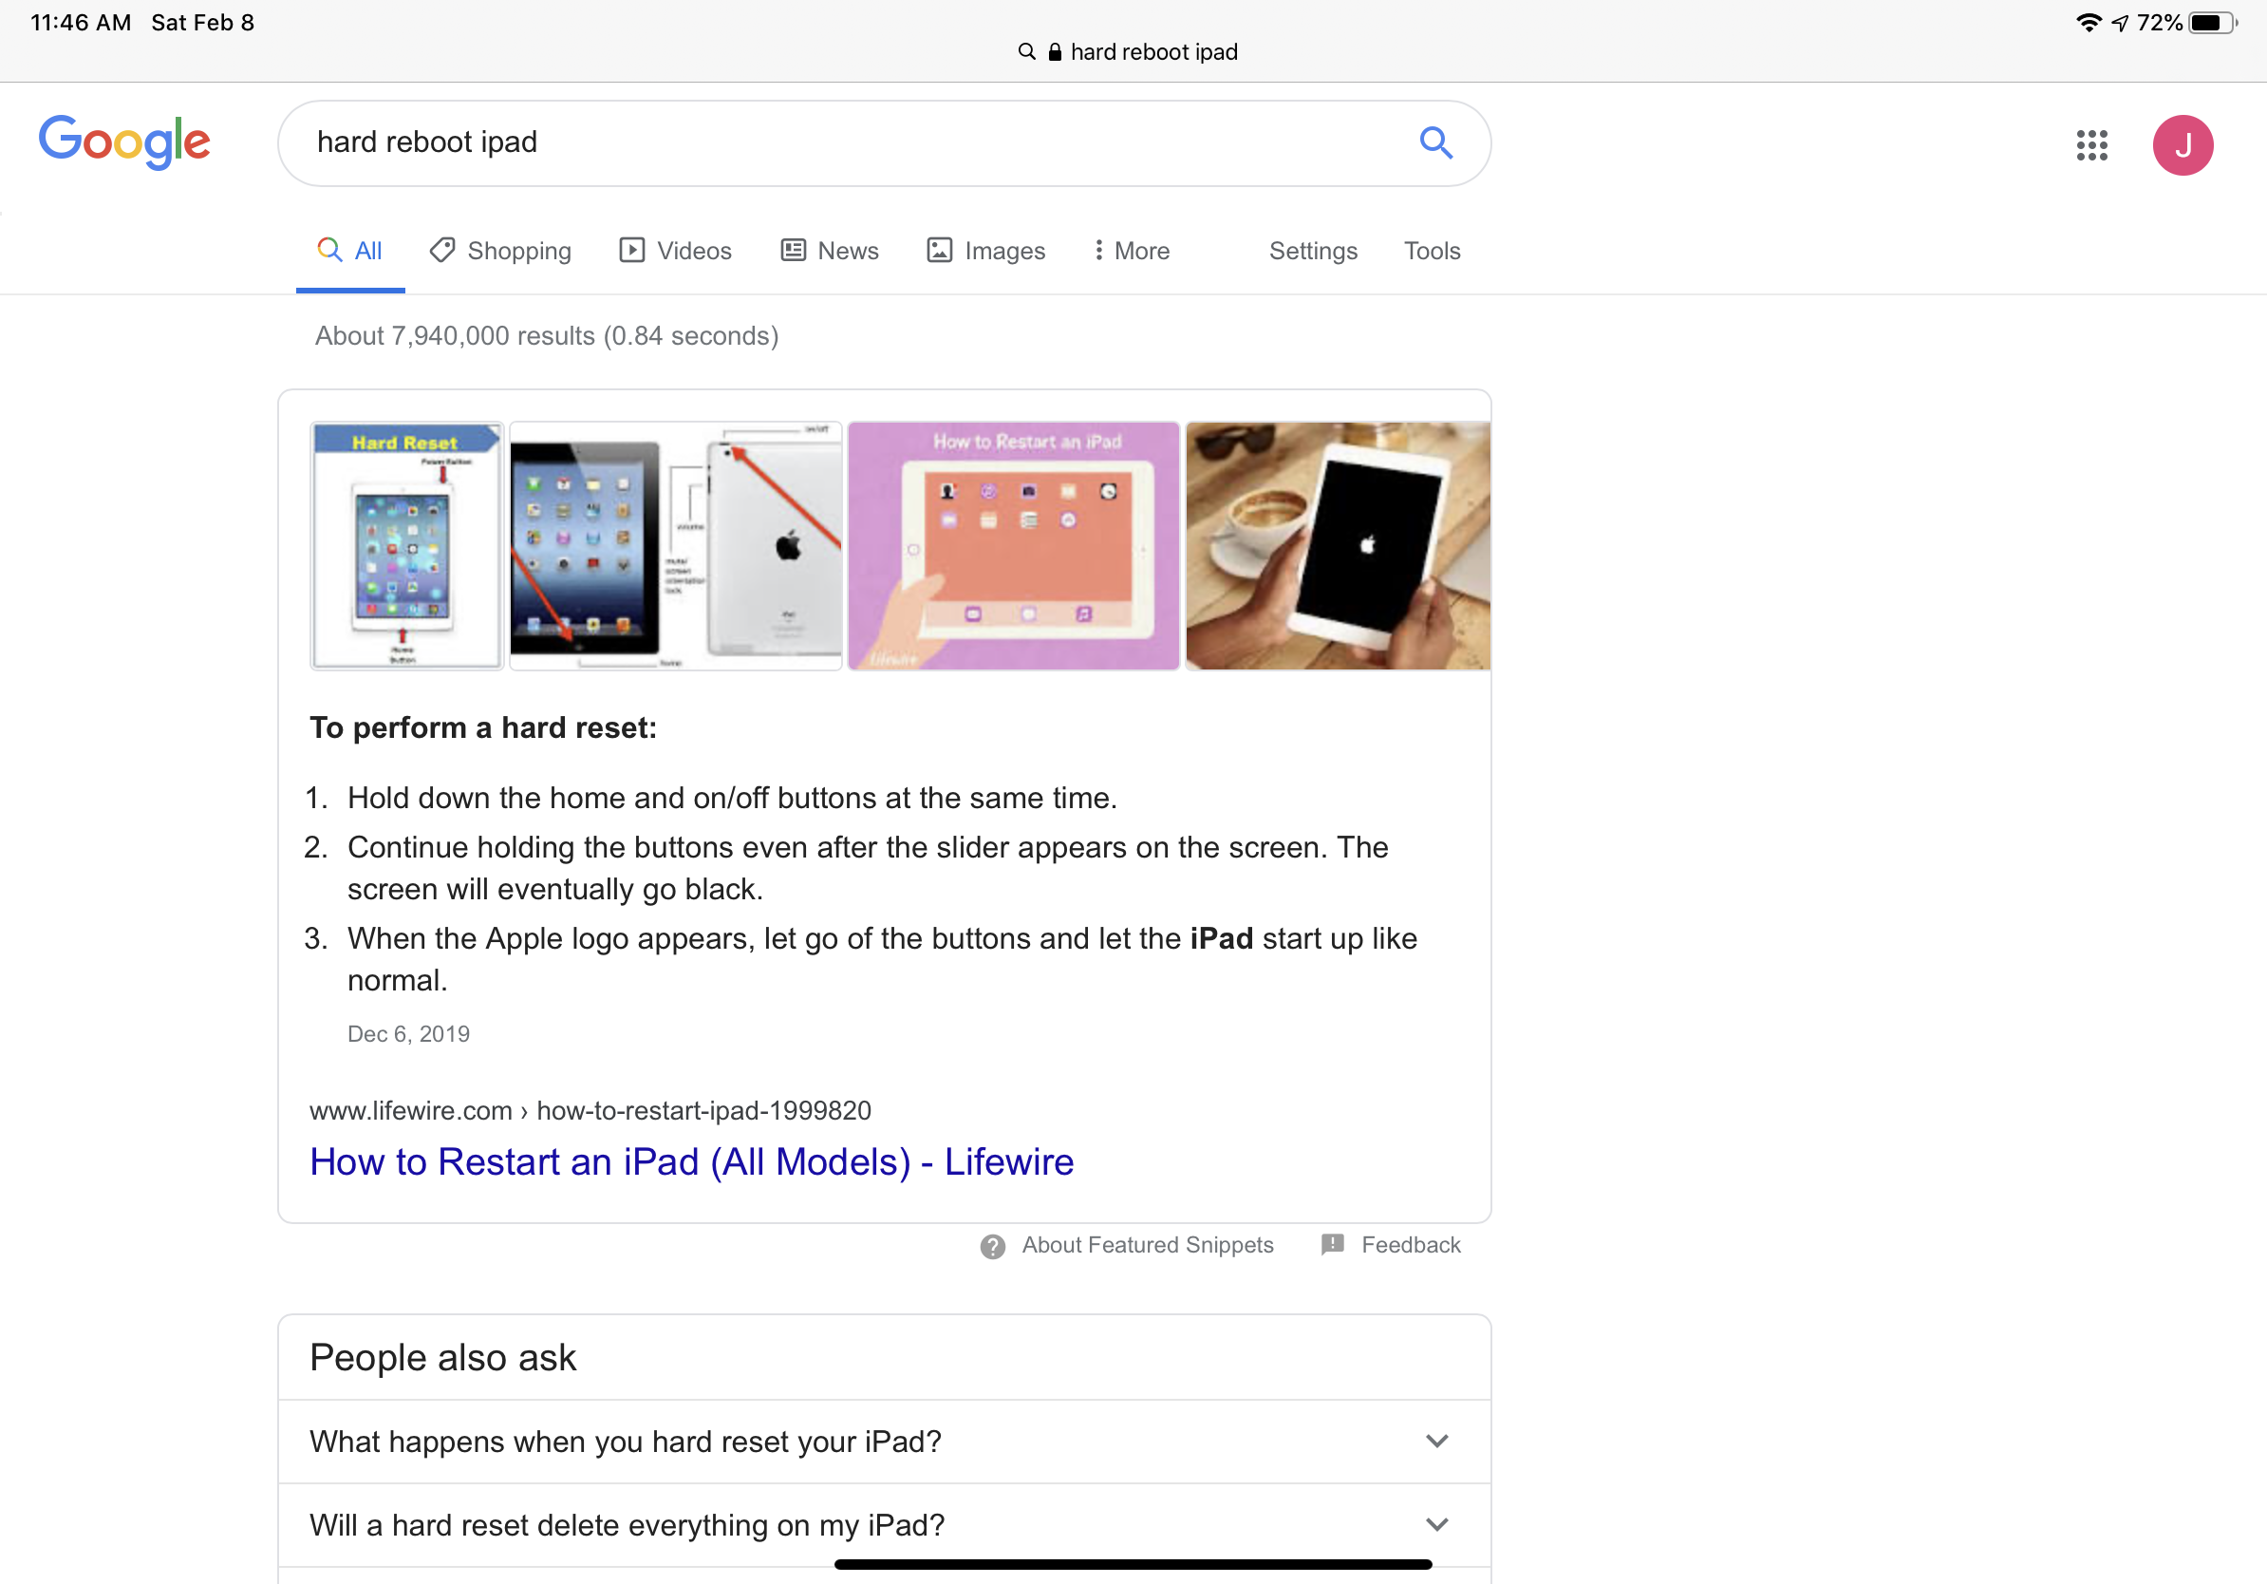Screen dimensions: 2267x1584
Task: Open the More menu
Action: pos(1132,251)
